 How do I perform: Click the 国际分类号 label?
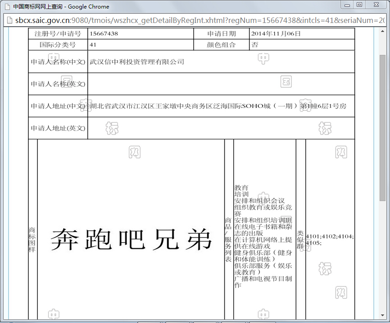pos(58,45)
